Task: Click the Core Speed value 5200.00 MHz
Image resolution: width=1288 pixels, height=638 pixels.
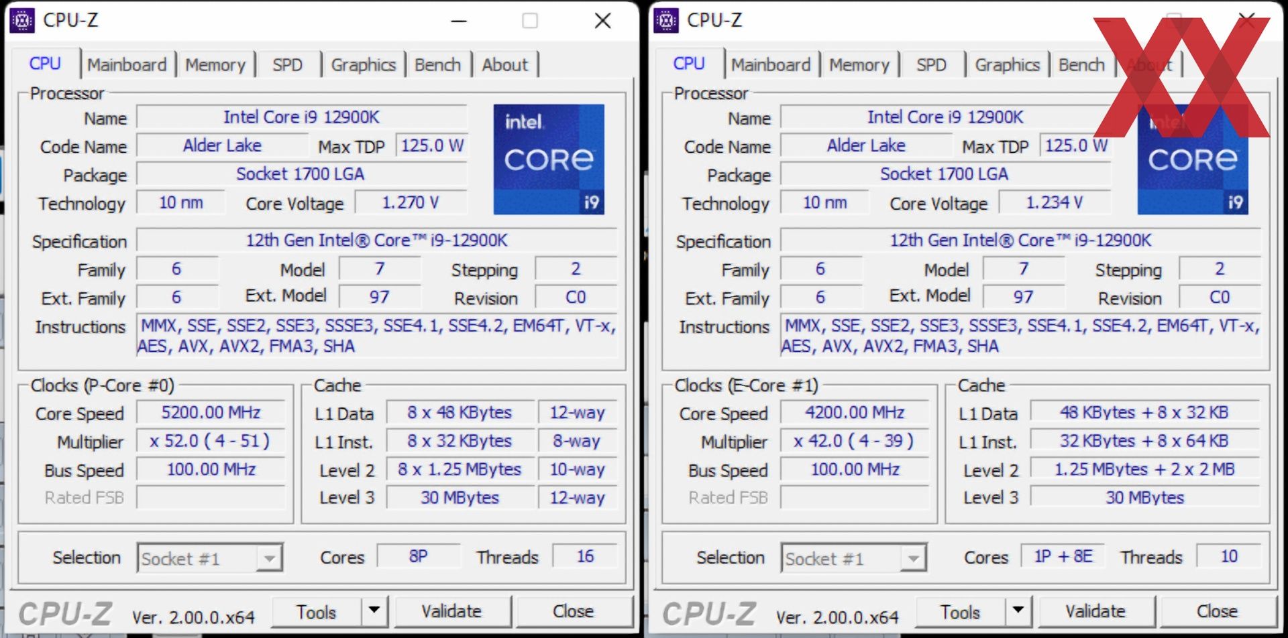Action: (x=211, y=412)
